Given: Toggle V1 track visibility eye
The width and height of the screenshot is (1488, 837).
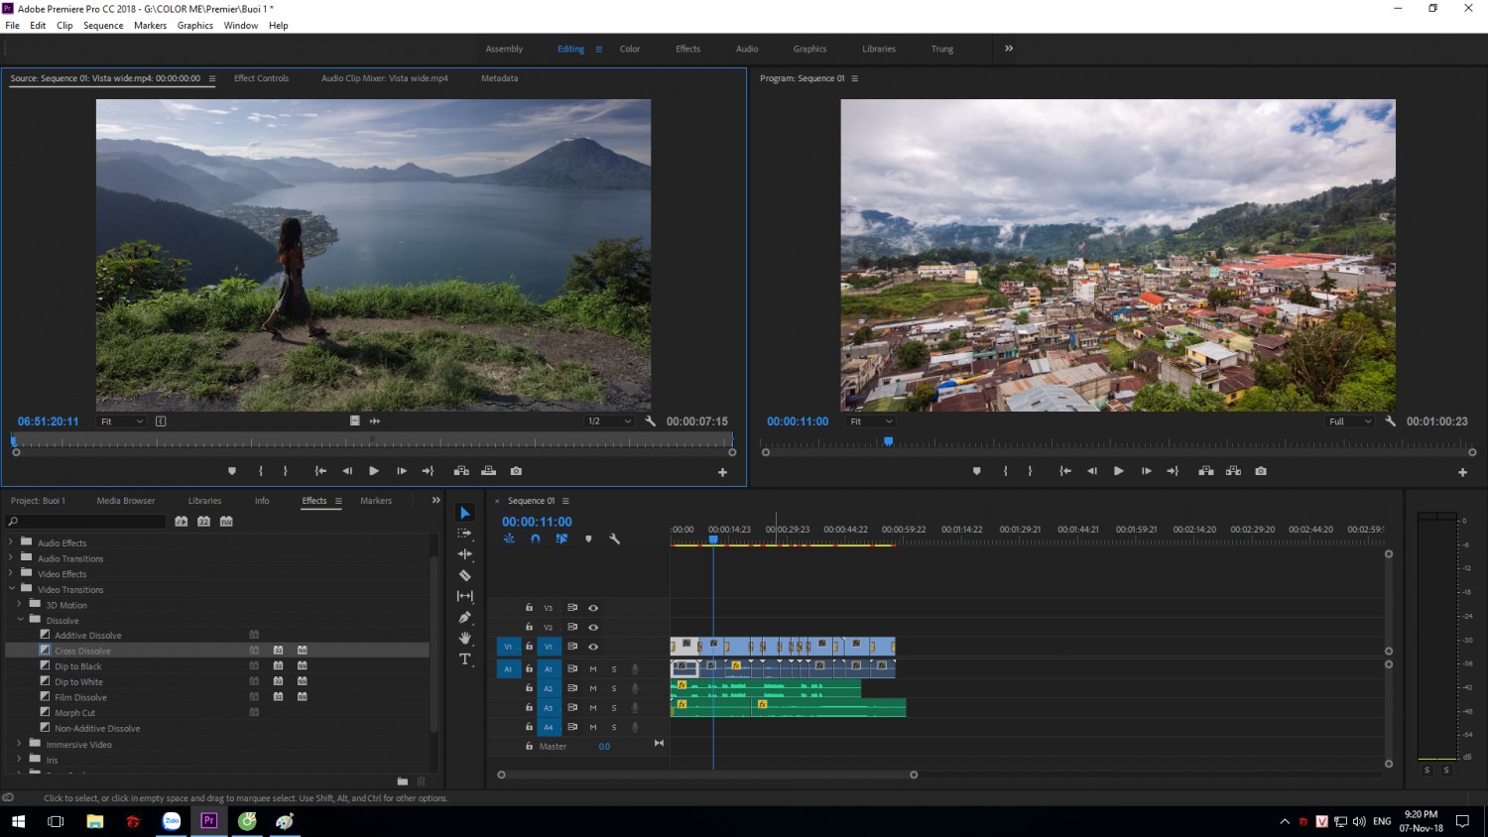Looking at the screenshot, I should [x=593, y=647].
